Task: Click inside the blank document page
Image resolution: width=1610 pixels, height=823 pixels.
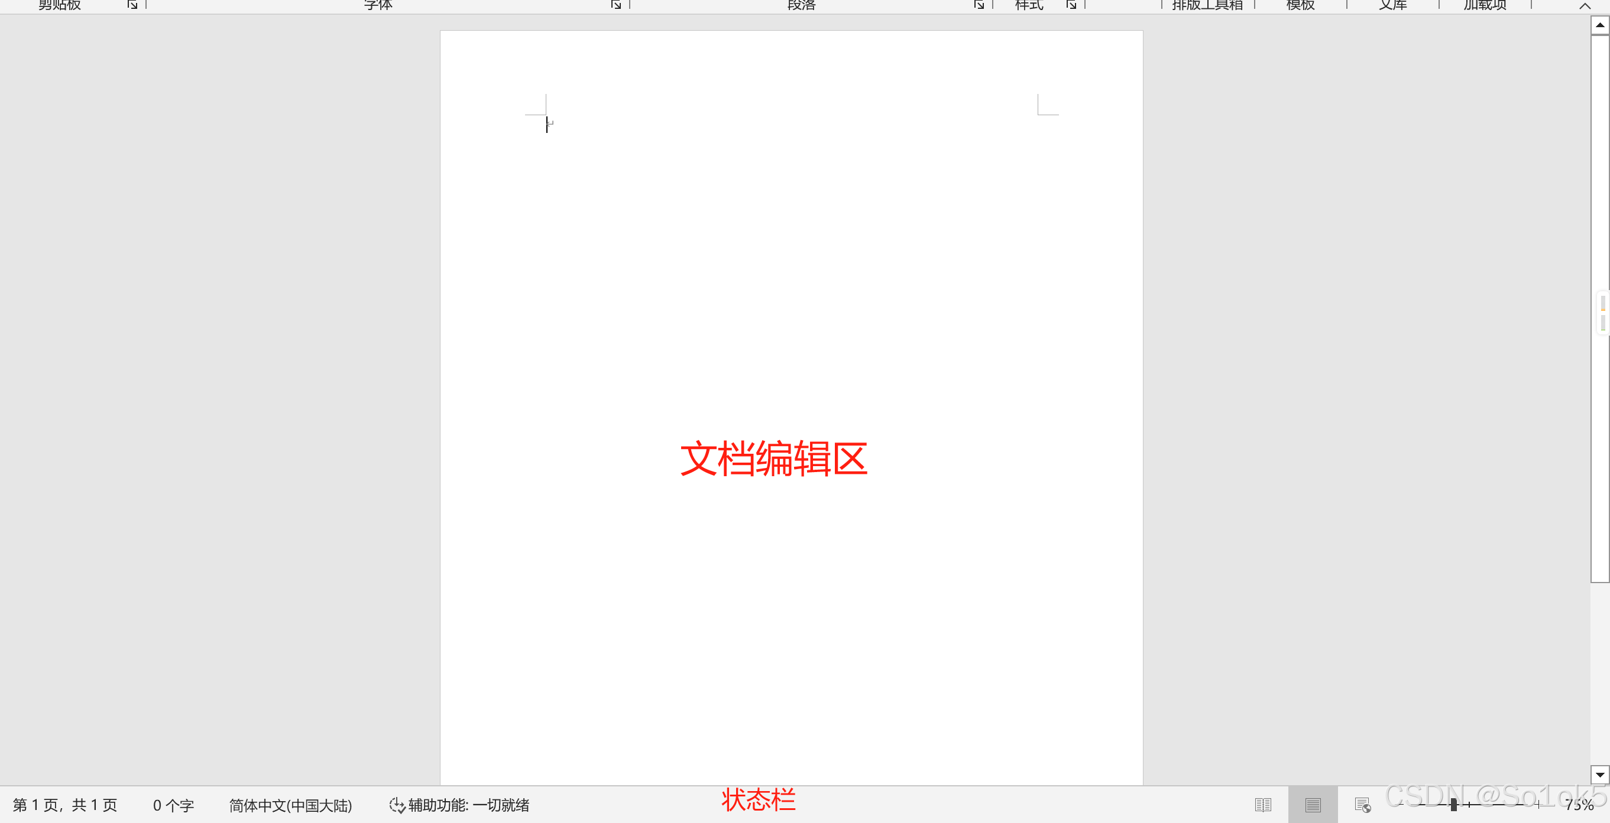Action: pyautogui.click(x=791, y=281)
